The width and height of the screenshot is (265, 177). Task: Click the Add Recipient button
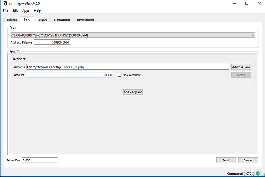click(133, 92)
